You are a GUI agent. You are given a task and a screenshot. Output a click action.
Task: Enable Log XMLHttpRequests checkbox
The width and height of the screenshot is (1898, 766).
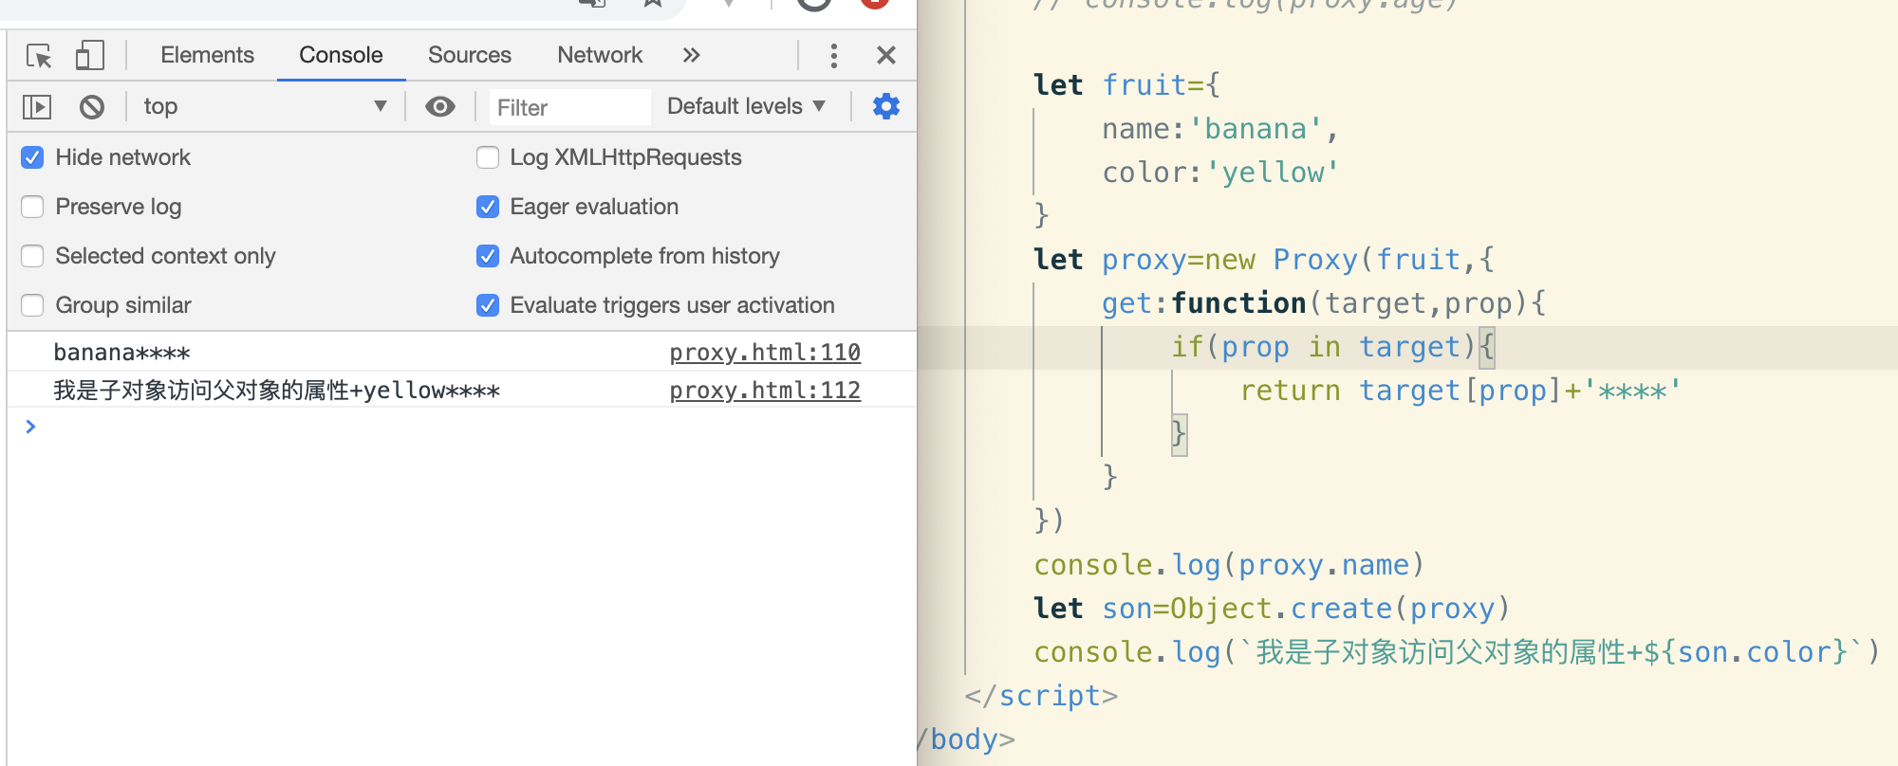(488, 157)
